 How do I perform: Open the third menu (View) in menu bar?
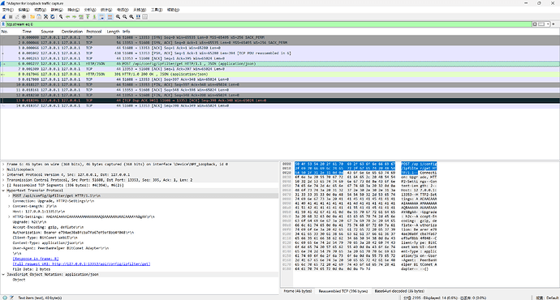point(40,10)
